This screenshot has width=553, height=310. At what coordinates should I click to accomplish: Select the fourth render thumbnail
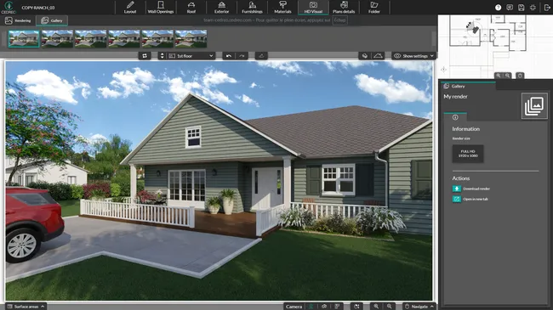(124, 38)
